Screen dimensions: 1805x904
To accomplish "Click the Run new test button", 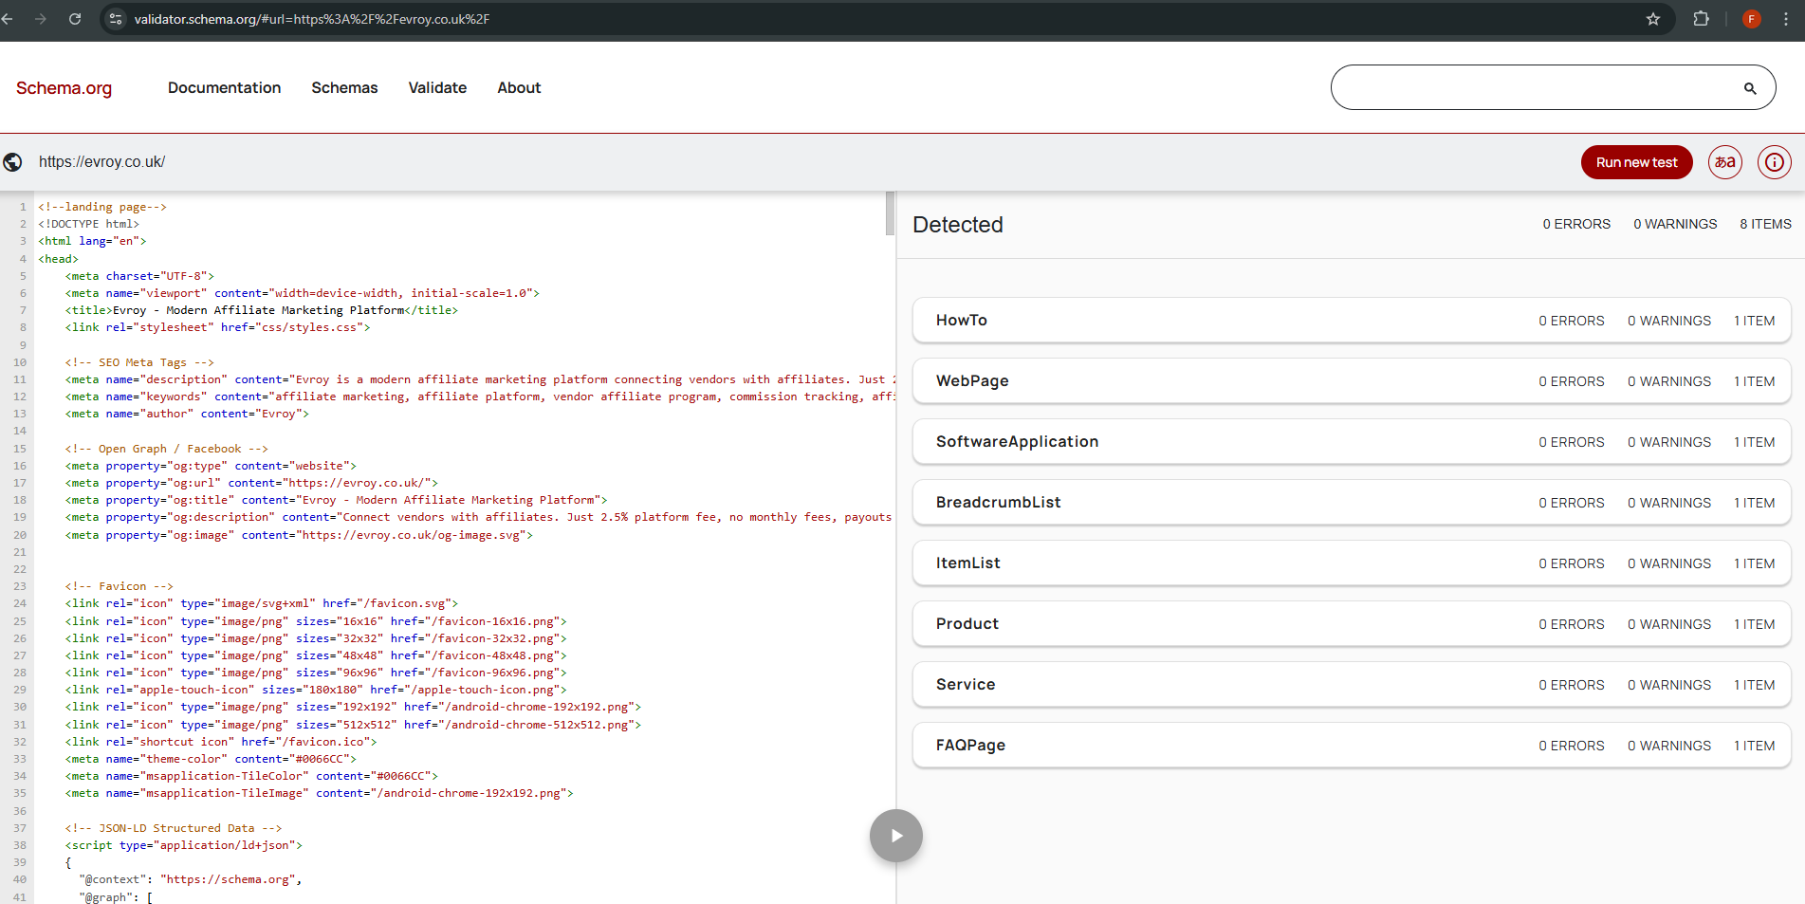I will click(1636, 162).
